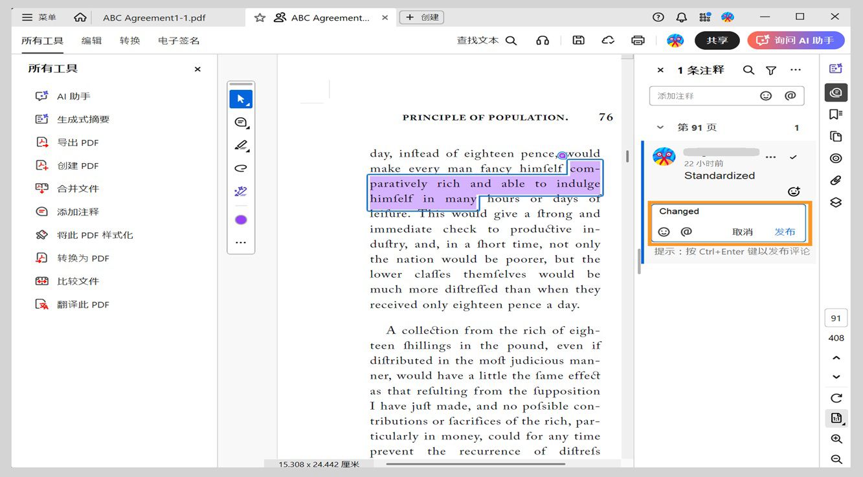Switch to the 转换 tab
Image resolution: width=863 pixels, height=477 pixels.
click(x=130, y=41)
